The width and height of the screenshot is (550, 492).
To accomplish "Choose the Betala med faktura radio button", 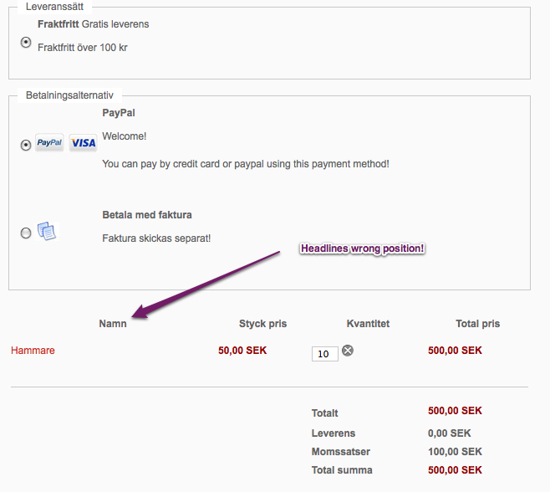I will (x=26, y=233).
